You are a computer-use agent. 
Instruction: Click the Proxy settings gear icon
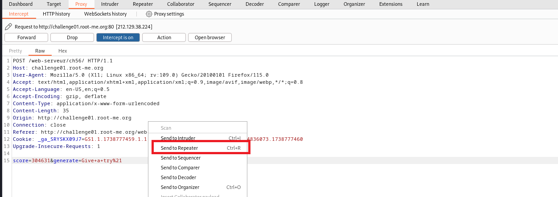(149, 14)
